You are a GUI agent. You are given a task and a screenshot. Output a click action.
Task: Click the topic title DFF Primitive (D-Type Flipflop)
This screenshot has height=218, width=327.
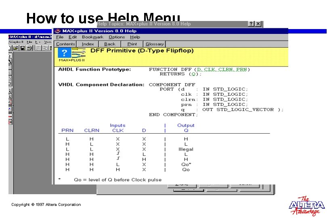pyautogui.click(x=142, y=51)
